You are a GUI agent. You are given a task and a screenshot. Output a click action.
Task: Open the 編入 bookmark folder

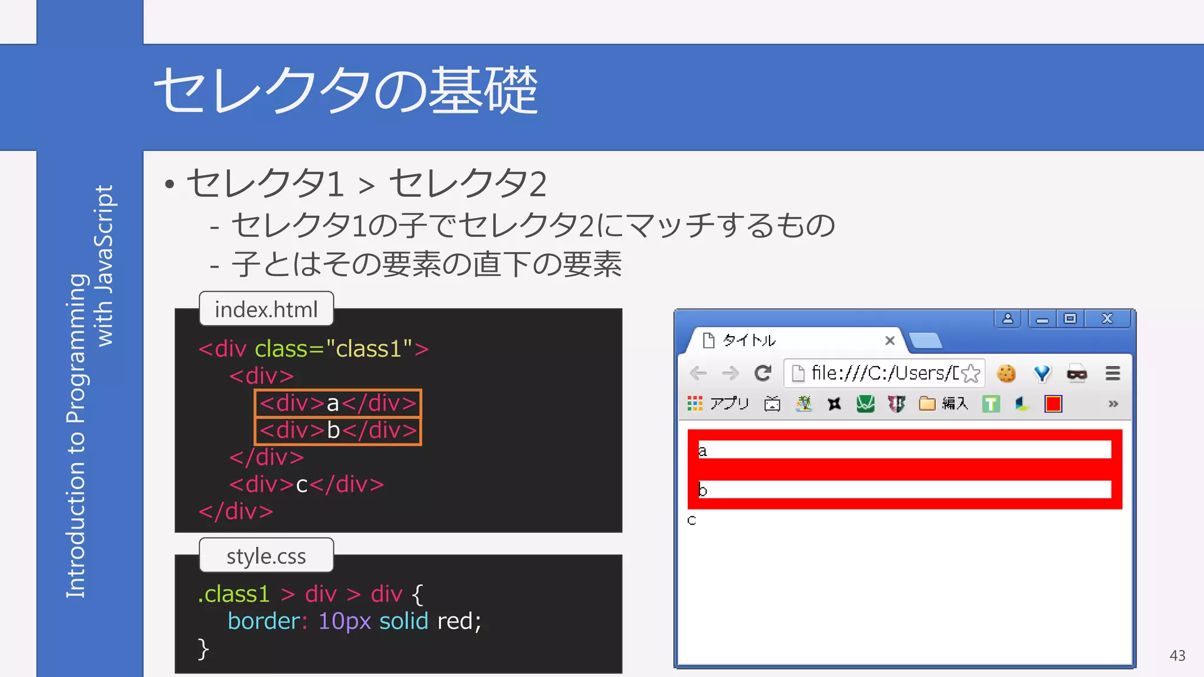(944, 404)
